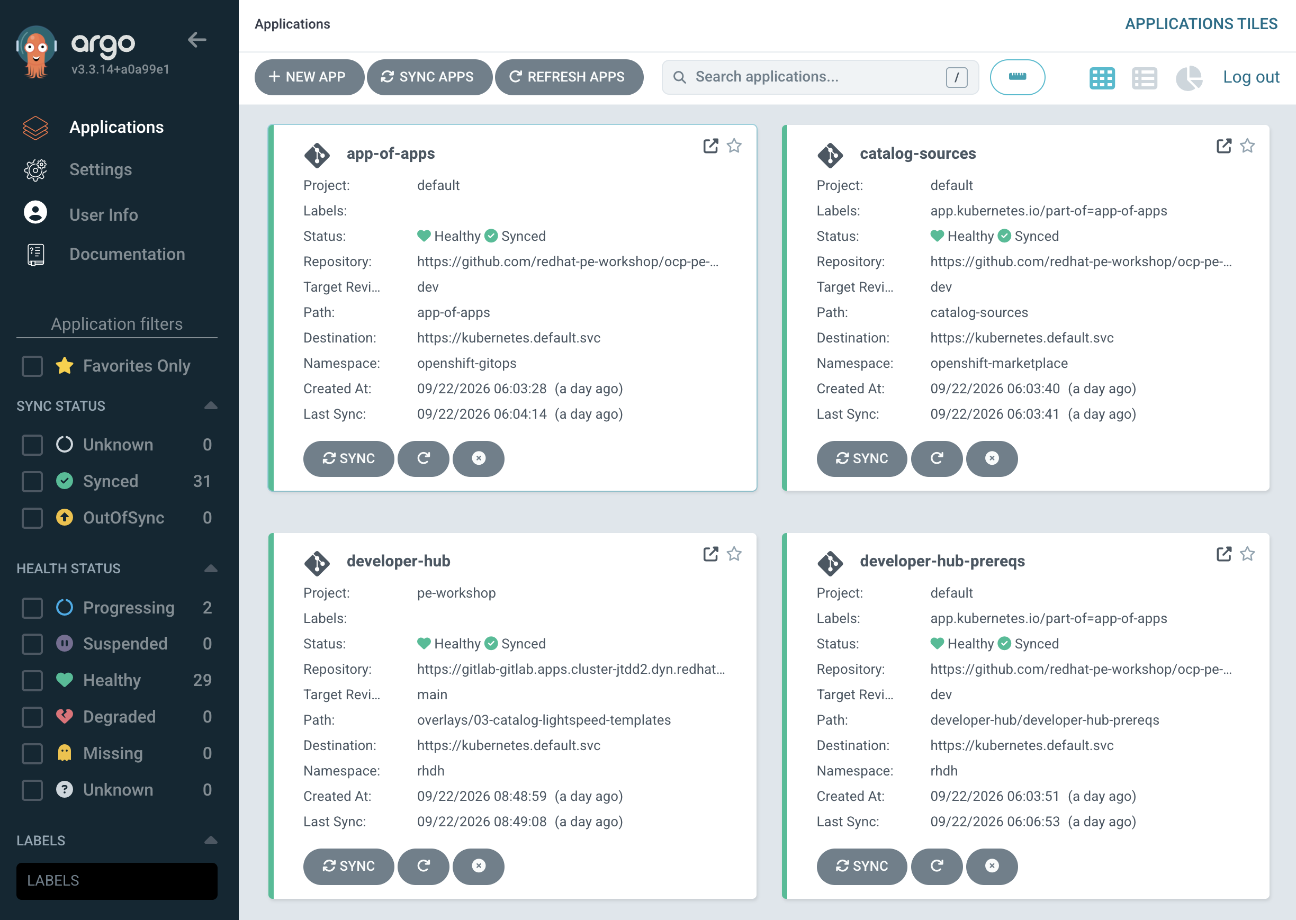This screenshot has width=1296, height=920.
Task: Refresh the catalog-sources application
Action: (x=937, y=458)
